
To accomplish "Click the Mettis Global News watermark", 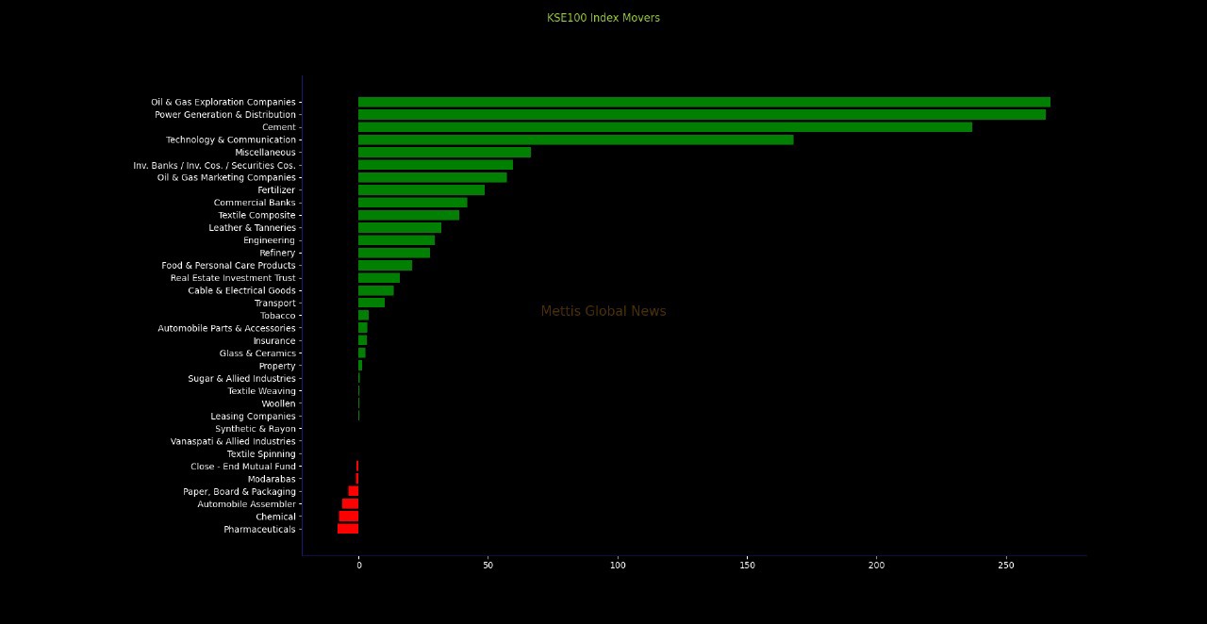I will [x=603, y=311].
